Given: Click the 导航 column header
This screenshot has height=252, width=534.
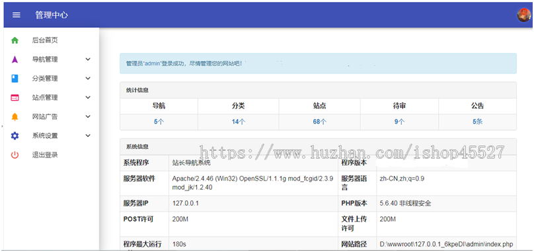Looking at the screenshot, I should pyautogui.click(x=159, y=106).
